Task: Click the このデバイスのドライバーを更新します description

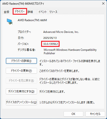Action: [59, 71]
